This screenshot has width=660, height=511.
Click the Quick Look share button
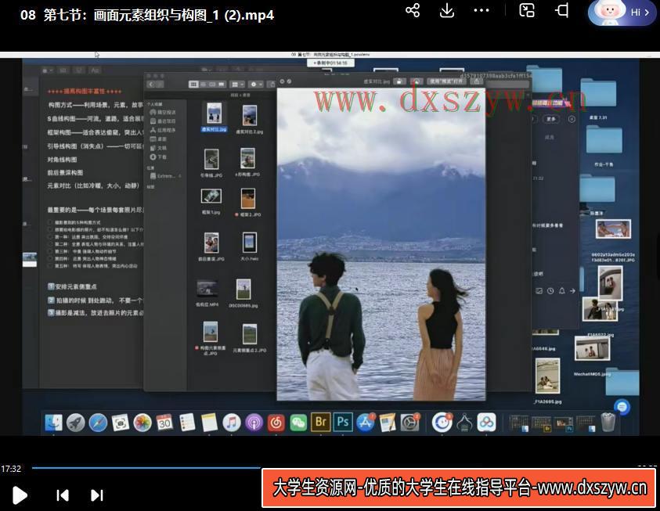pos(477,81)
